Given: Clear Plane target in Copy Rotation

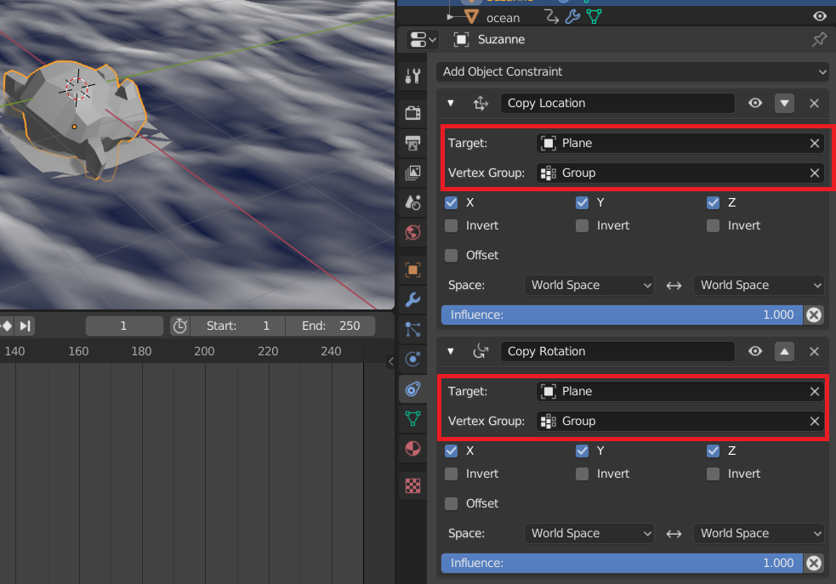Looking at the screenshot, I should (815, 391).
